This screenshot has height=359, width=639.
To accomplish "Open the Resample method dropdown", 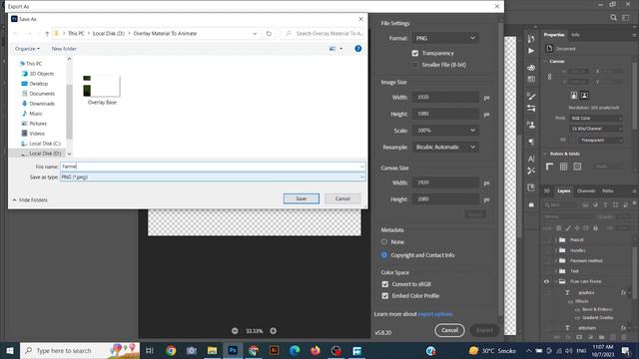I will tap(445, 147).
